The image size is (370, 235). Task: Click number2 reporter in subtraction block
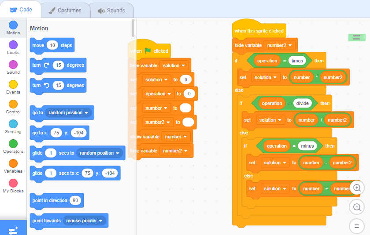coord(342,163)
